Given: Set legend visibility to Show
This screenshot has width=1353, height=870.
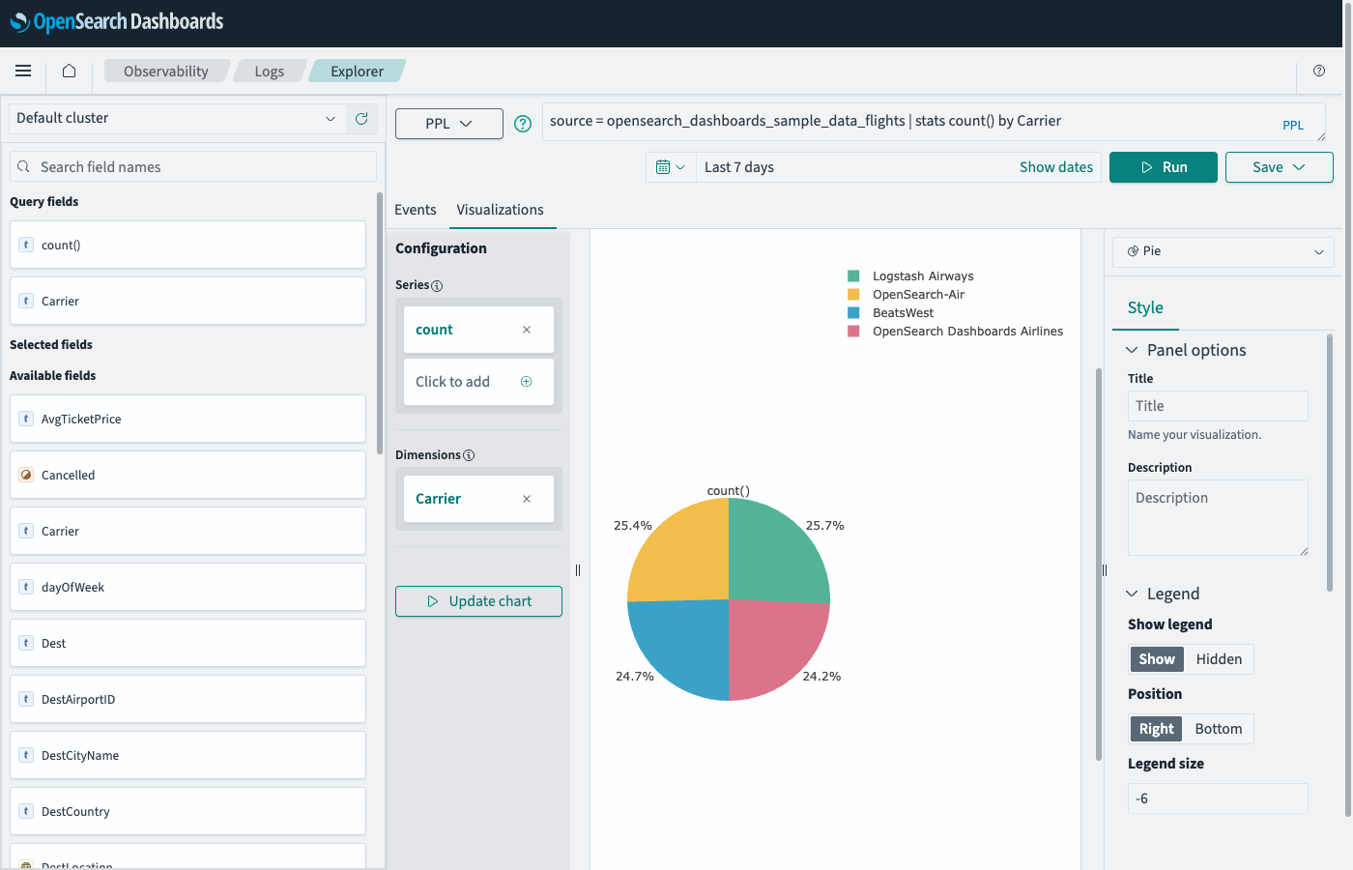Looking at the screenshot, I should (1157, 659).
